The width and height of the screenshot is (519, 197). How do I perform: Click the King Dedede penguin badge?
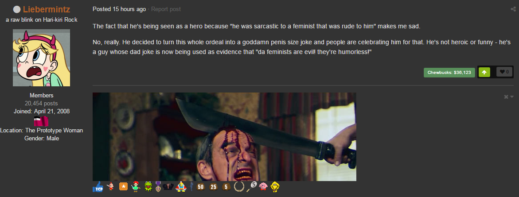(181, 187)
